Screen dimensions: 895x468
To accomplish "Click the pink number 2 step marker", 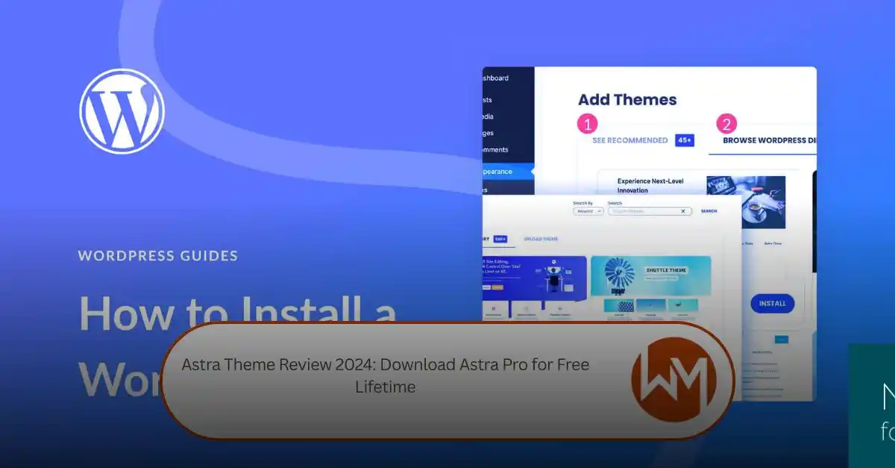I will (x=726, y=123).
